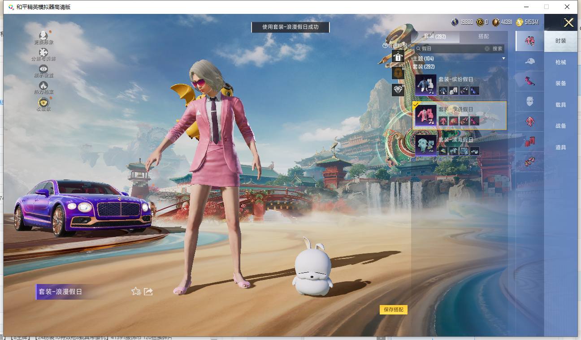Open the gold emblem badge icon
The image size is (581, 340).
pos(398,73)
